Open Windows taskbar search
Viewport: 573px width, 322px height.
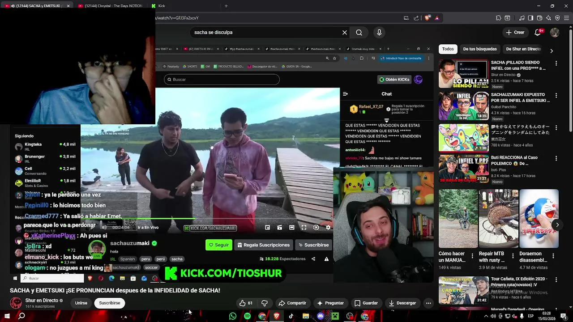(x=21, y=316)
